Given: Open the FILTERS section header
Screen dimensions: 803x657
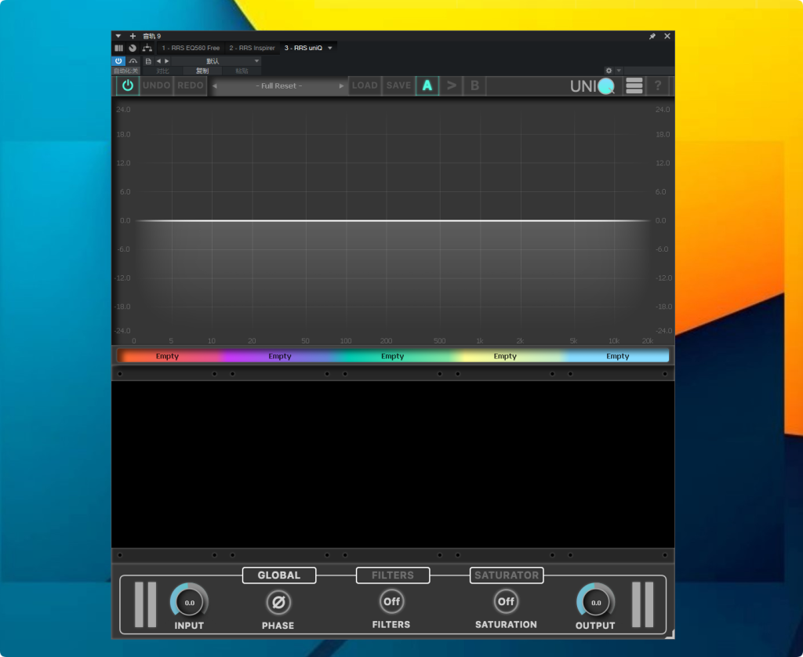Looking at the screenshot, I should coord(393,575).
